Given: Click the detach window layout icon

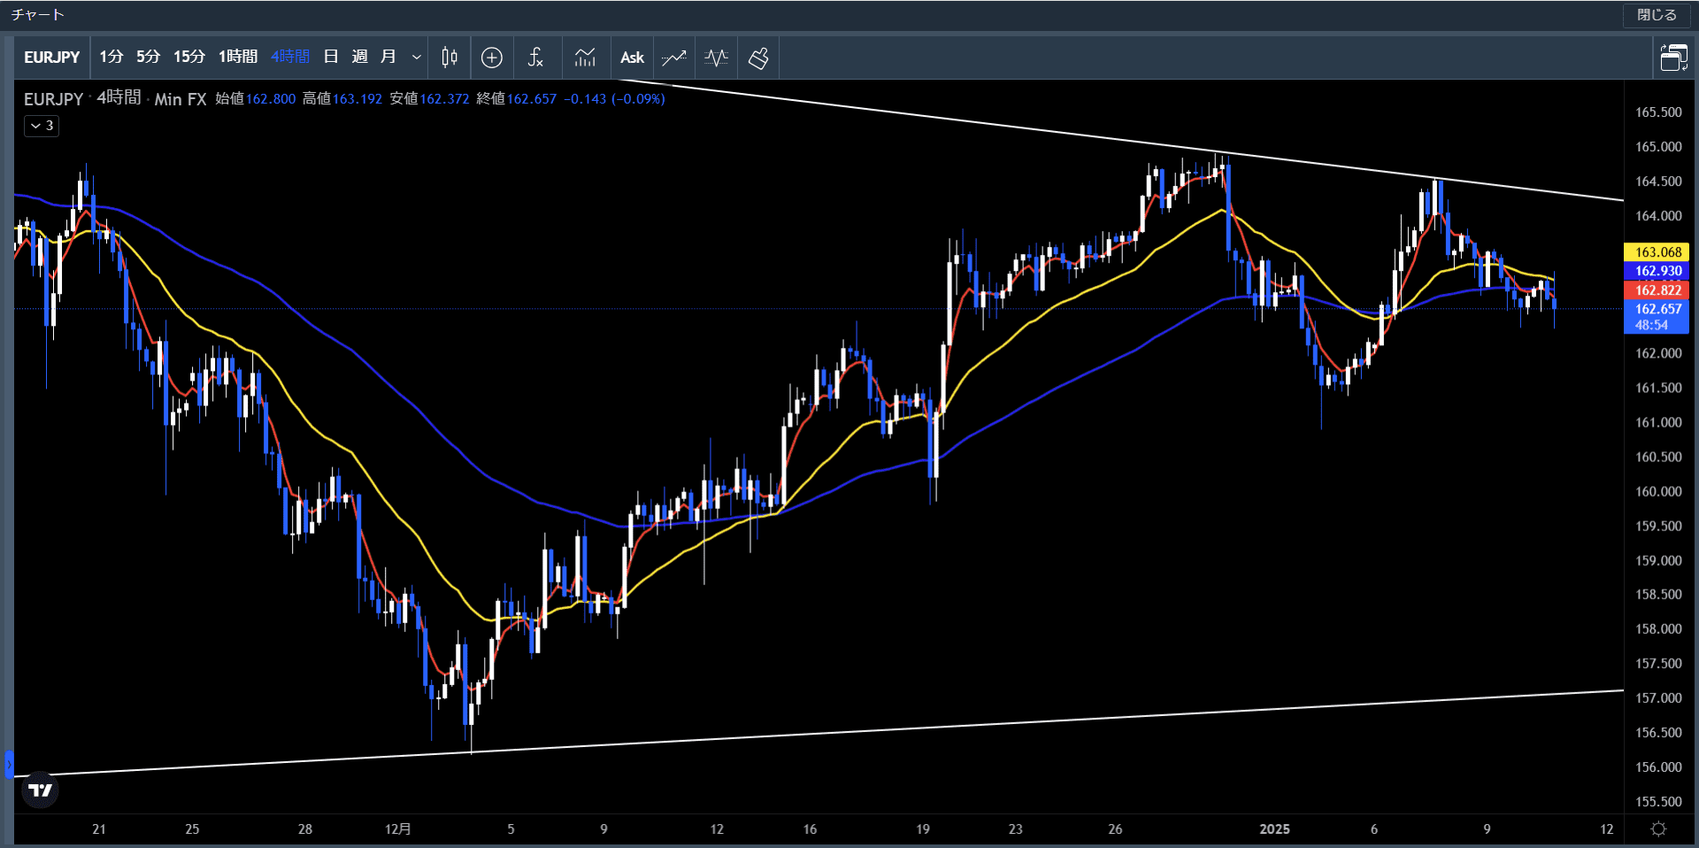Looking at the screenshot, I should 1673,58.
